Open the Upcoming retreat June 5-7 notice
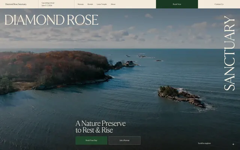The width and height of the screenshot is (240, 150). point(48,4)
